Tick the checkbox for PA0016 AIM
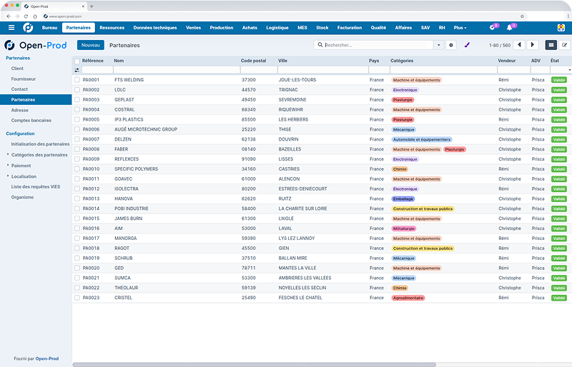 click(x=77, y=228)
